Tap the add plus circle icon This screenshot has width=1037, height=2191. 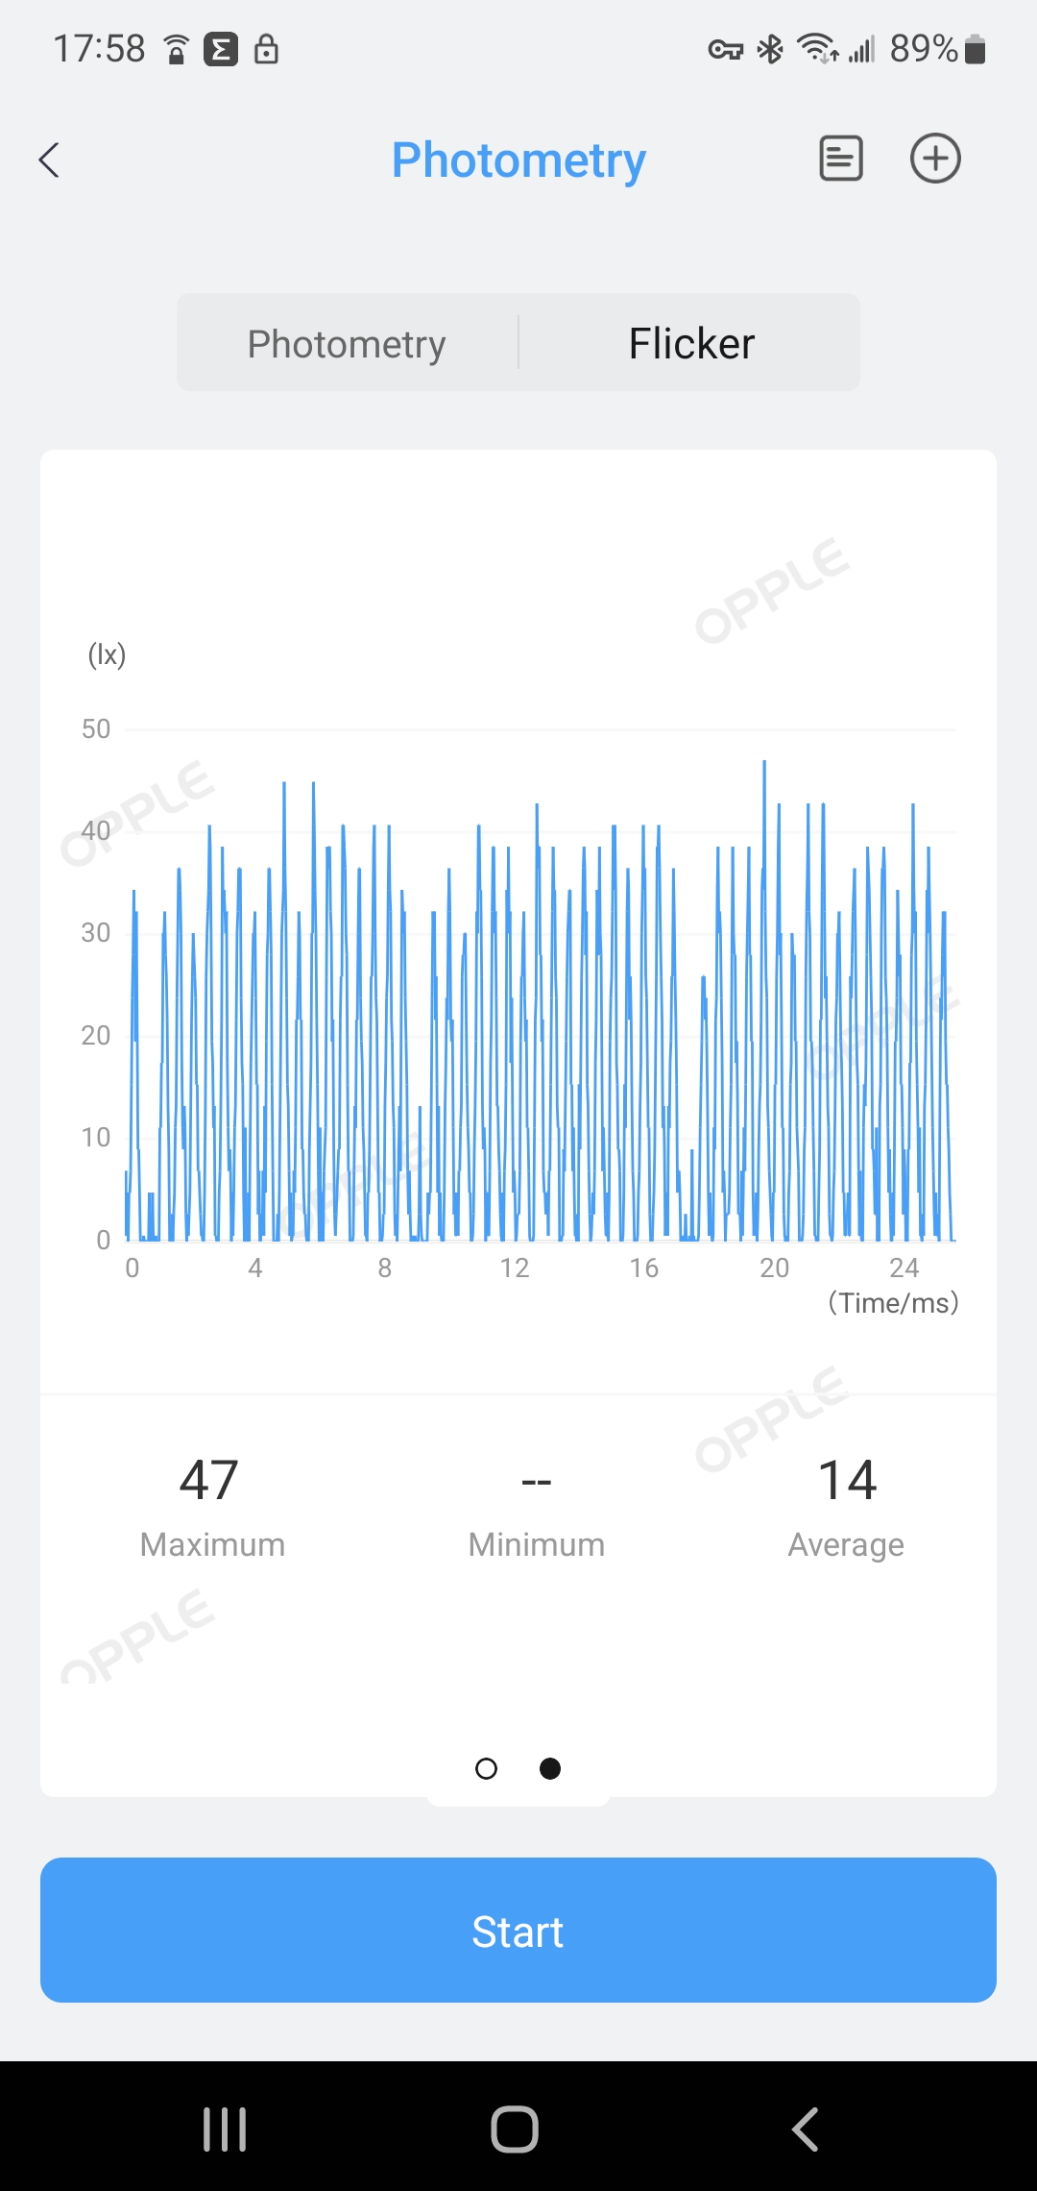[935, 159]
